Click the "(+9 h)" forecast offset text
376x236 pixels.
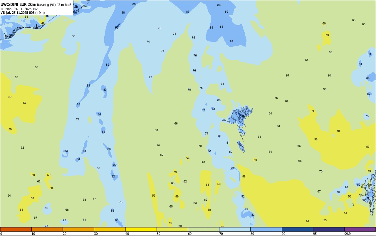[x=40, y=13]
